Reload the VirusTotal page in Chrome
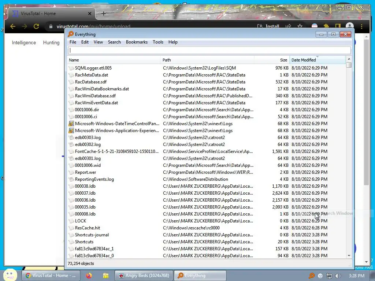375x281 pixels. click(36, 26)
